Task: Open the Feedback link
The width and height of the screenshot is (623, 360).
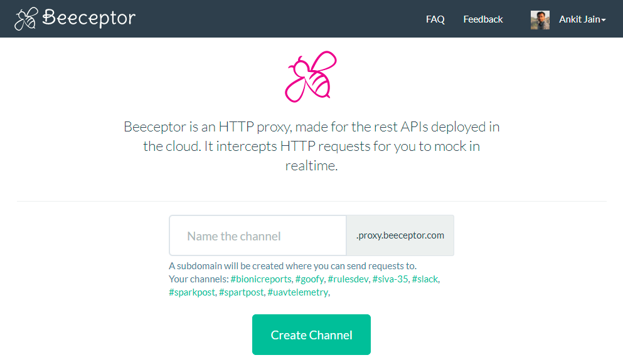Action: pos(482,19)
